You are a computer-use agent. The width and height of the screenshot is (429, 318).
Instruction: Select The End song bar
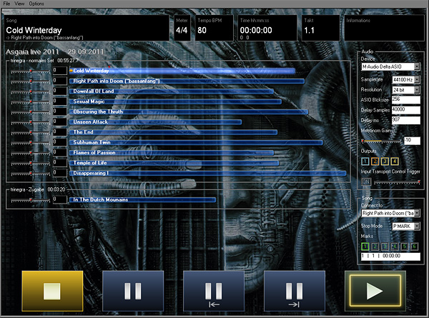173,132
